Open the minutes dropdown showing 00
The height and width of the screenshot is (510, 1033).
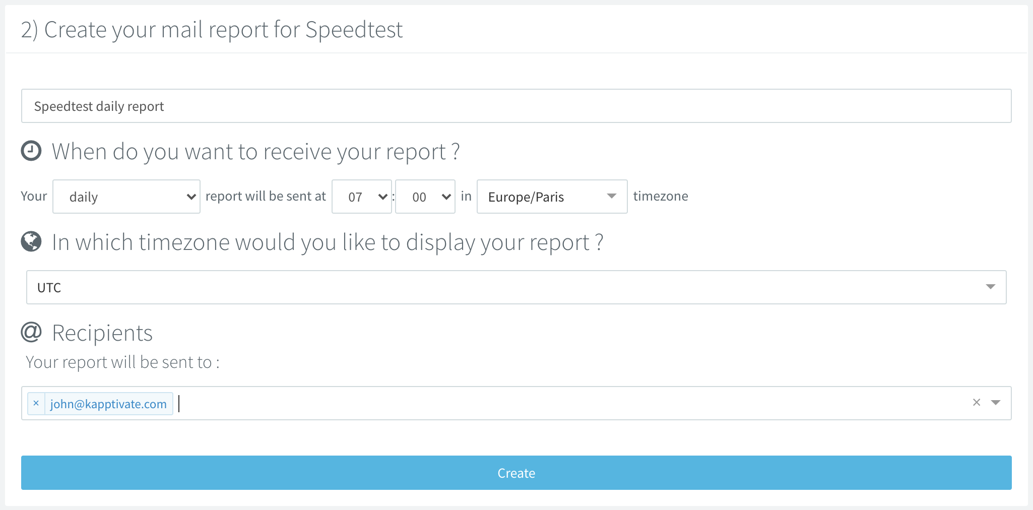[425, 197]
